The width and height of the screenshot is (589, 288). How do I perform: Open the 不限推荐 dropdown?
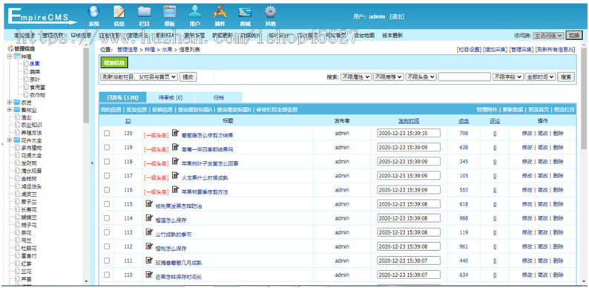pyautogui.click(x=389, y=76)
